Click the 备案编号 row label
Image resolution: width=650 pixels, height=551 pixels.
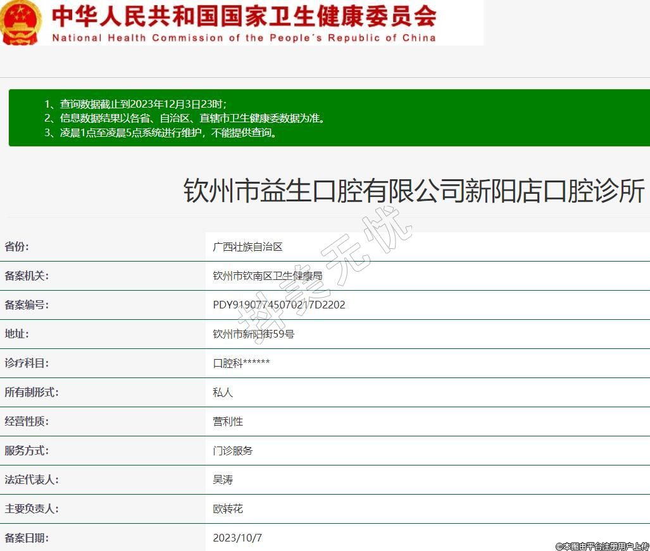(x=27, y=305)
